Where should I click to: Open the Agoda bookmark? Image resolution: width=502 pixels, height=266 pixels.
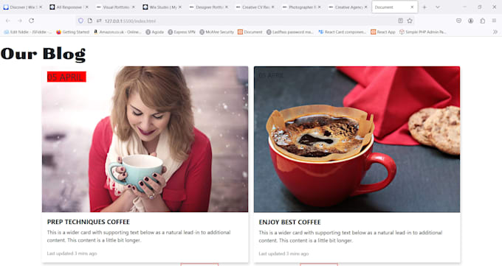[x=154, y=32]
